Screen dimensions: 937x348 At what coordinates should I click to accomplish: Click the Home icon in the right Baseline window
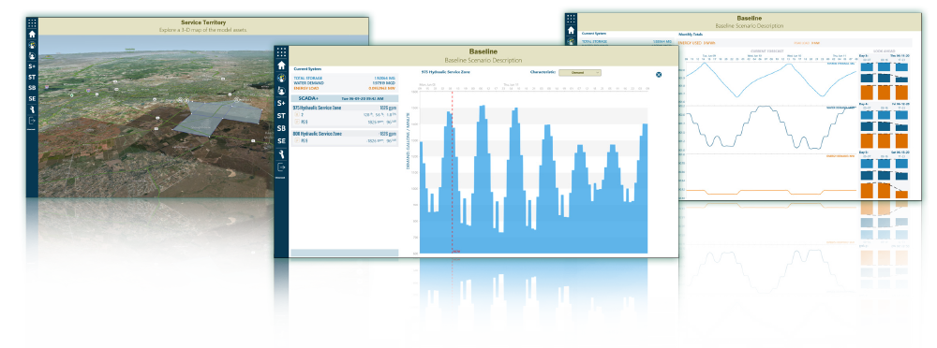pyautogui.click(x=572, y=30)
